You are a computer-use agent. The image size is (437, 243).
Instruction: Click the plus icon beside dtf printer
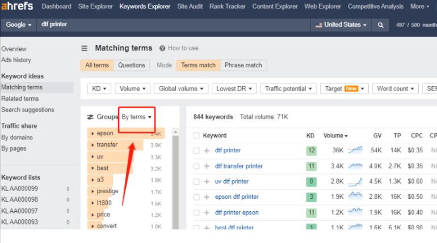click(x=207, y=151)
